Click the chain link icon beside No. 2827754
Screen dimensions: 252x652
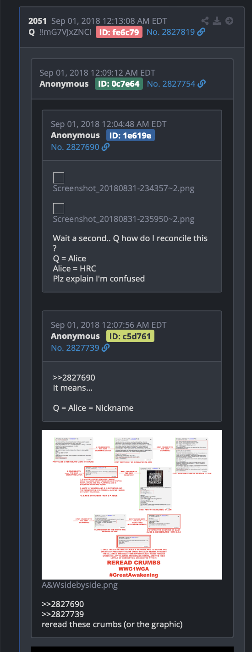(x=202, y=84)
